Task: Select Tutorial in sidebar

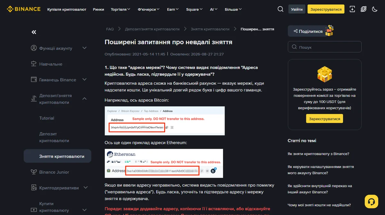Action: [x=47, y=118]
